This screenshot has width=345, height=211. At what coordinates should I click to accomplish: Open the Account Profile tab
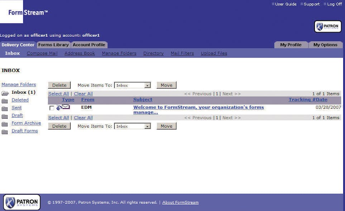89,45
